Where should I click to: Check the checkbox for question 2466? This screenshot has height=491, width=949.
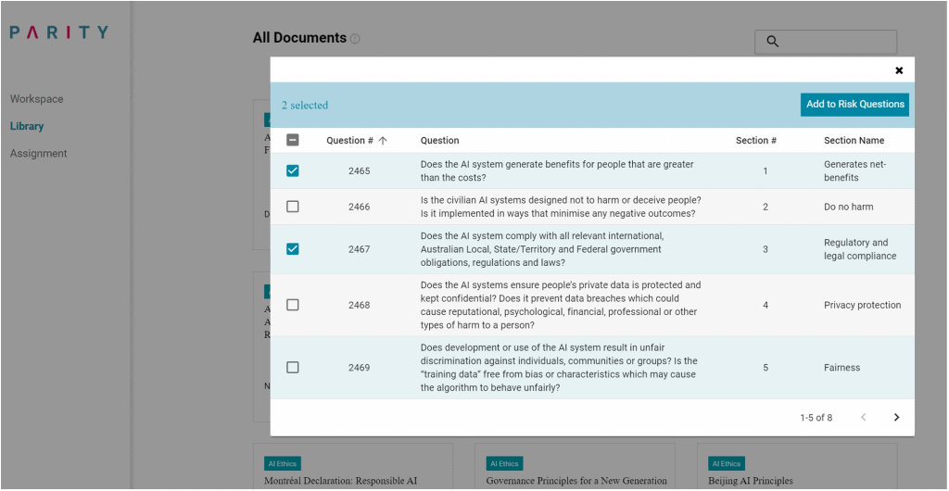(x=293, y=207)
